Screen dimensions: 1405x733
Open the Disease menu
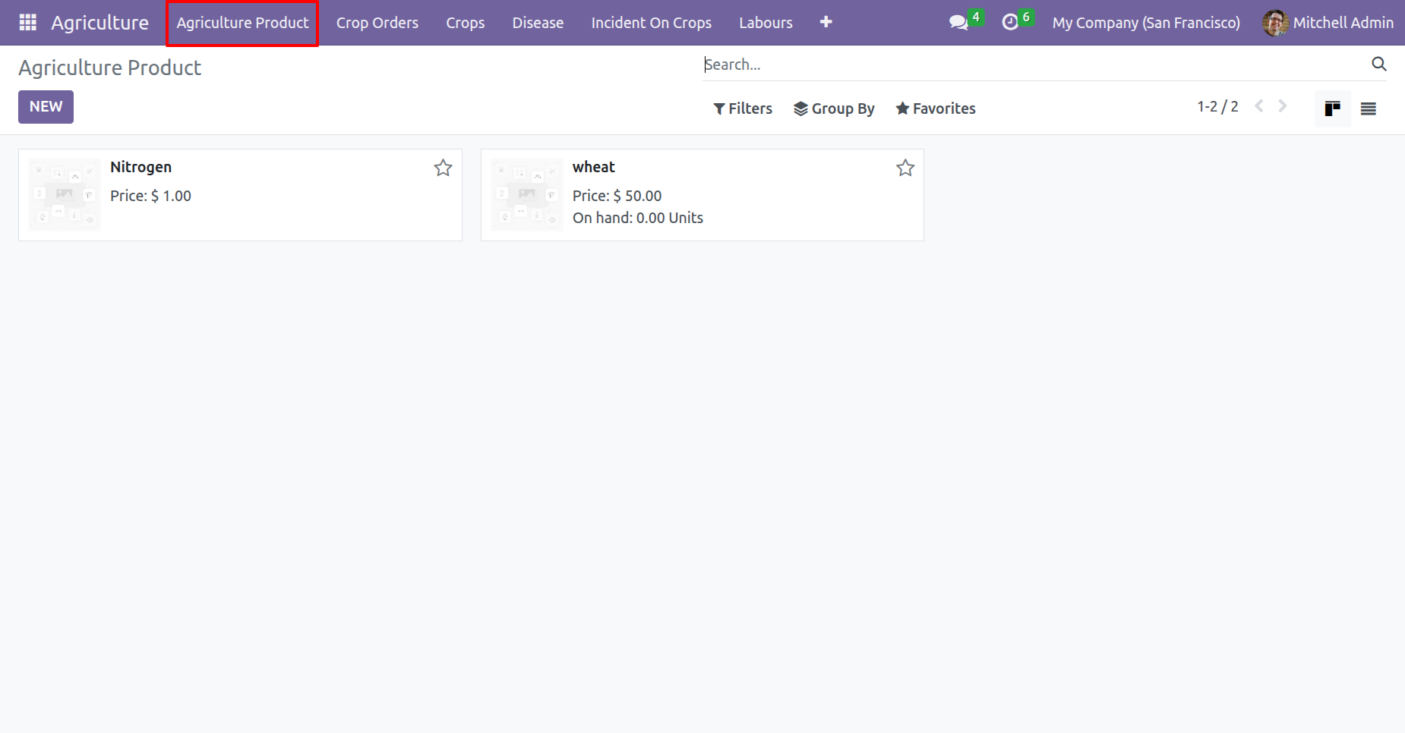click(x=538, y=23)
